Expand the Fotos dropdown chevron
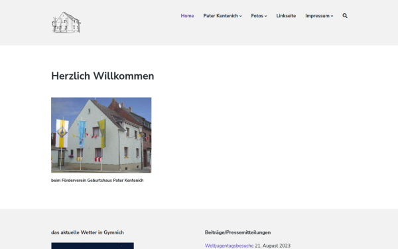The width and height of the screenshot is (398, 249). coord(266,16)
